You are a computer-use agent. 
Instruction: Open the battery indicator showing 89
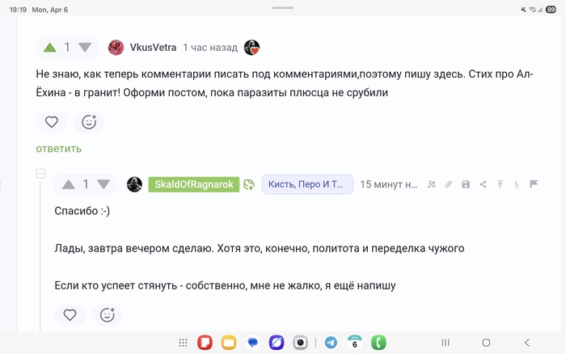pos(551,10)
